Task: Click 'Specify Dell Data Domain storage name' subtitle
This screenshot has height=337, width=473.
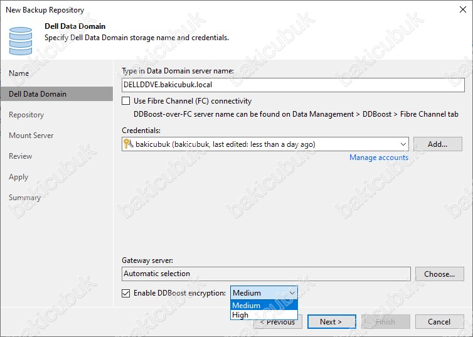Action: (137, 38)
